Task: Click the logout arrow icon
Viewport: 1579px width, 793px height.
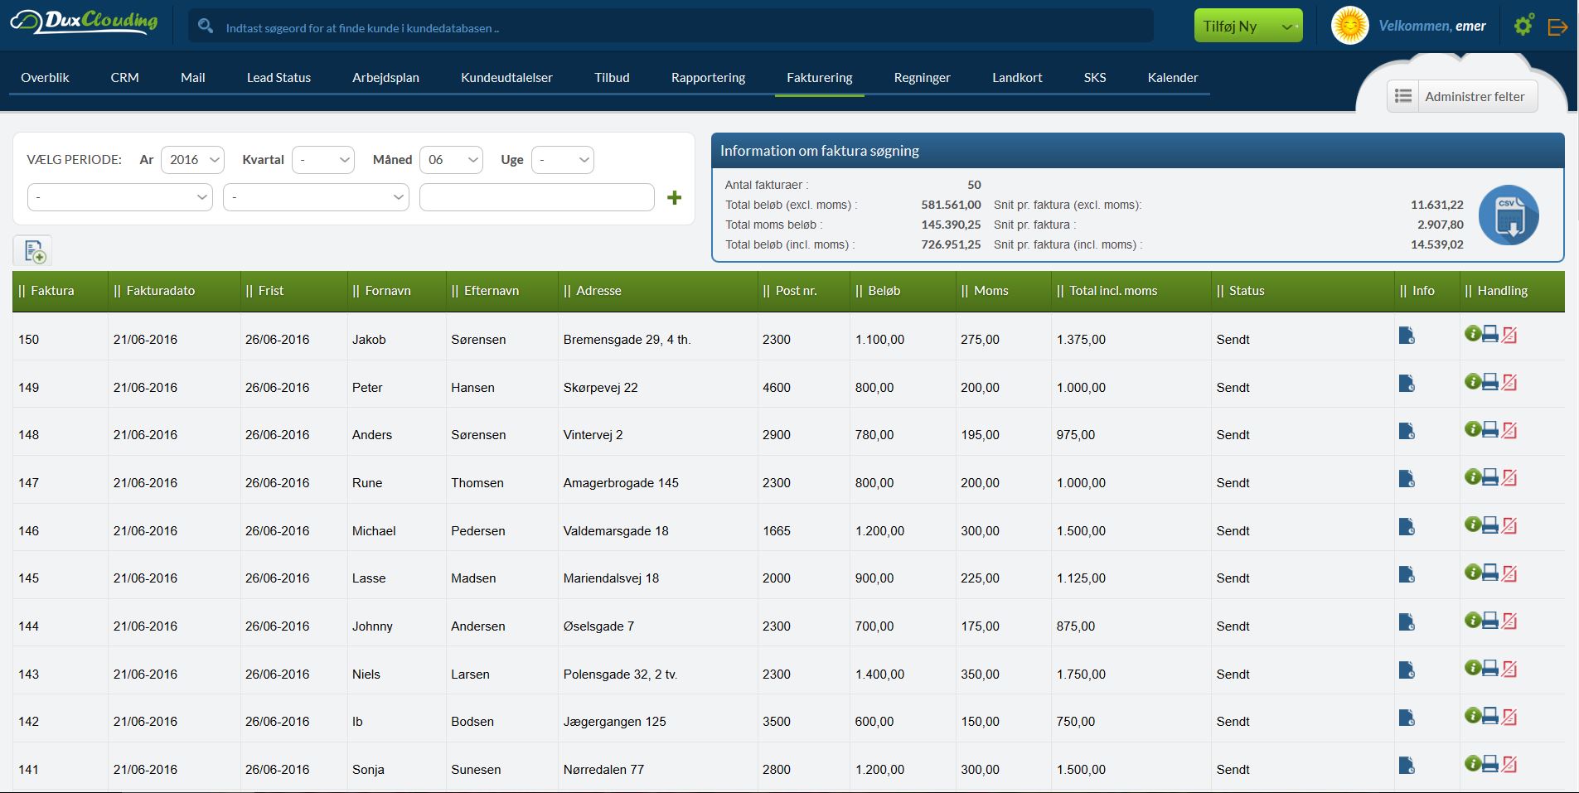Action: point(1557,27)
